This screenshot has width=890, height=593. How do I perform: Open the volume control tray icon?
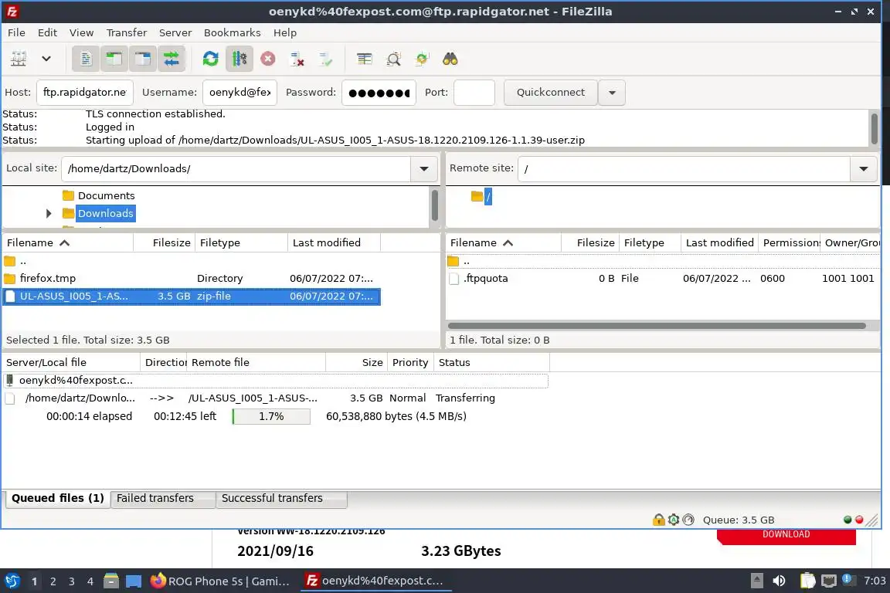pyautogui.click(x=779, y=581)
